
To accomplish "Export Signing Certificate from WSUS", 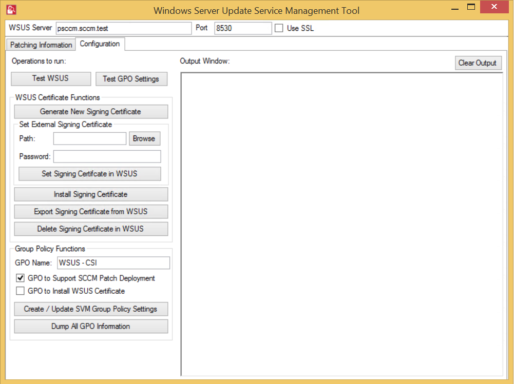I will point(90,212).
